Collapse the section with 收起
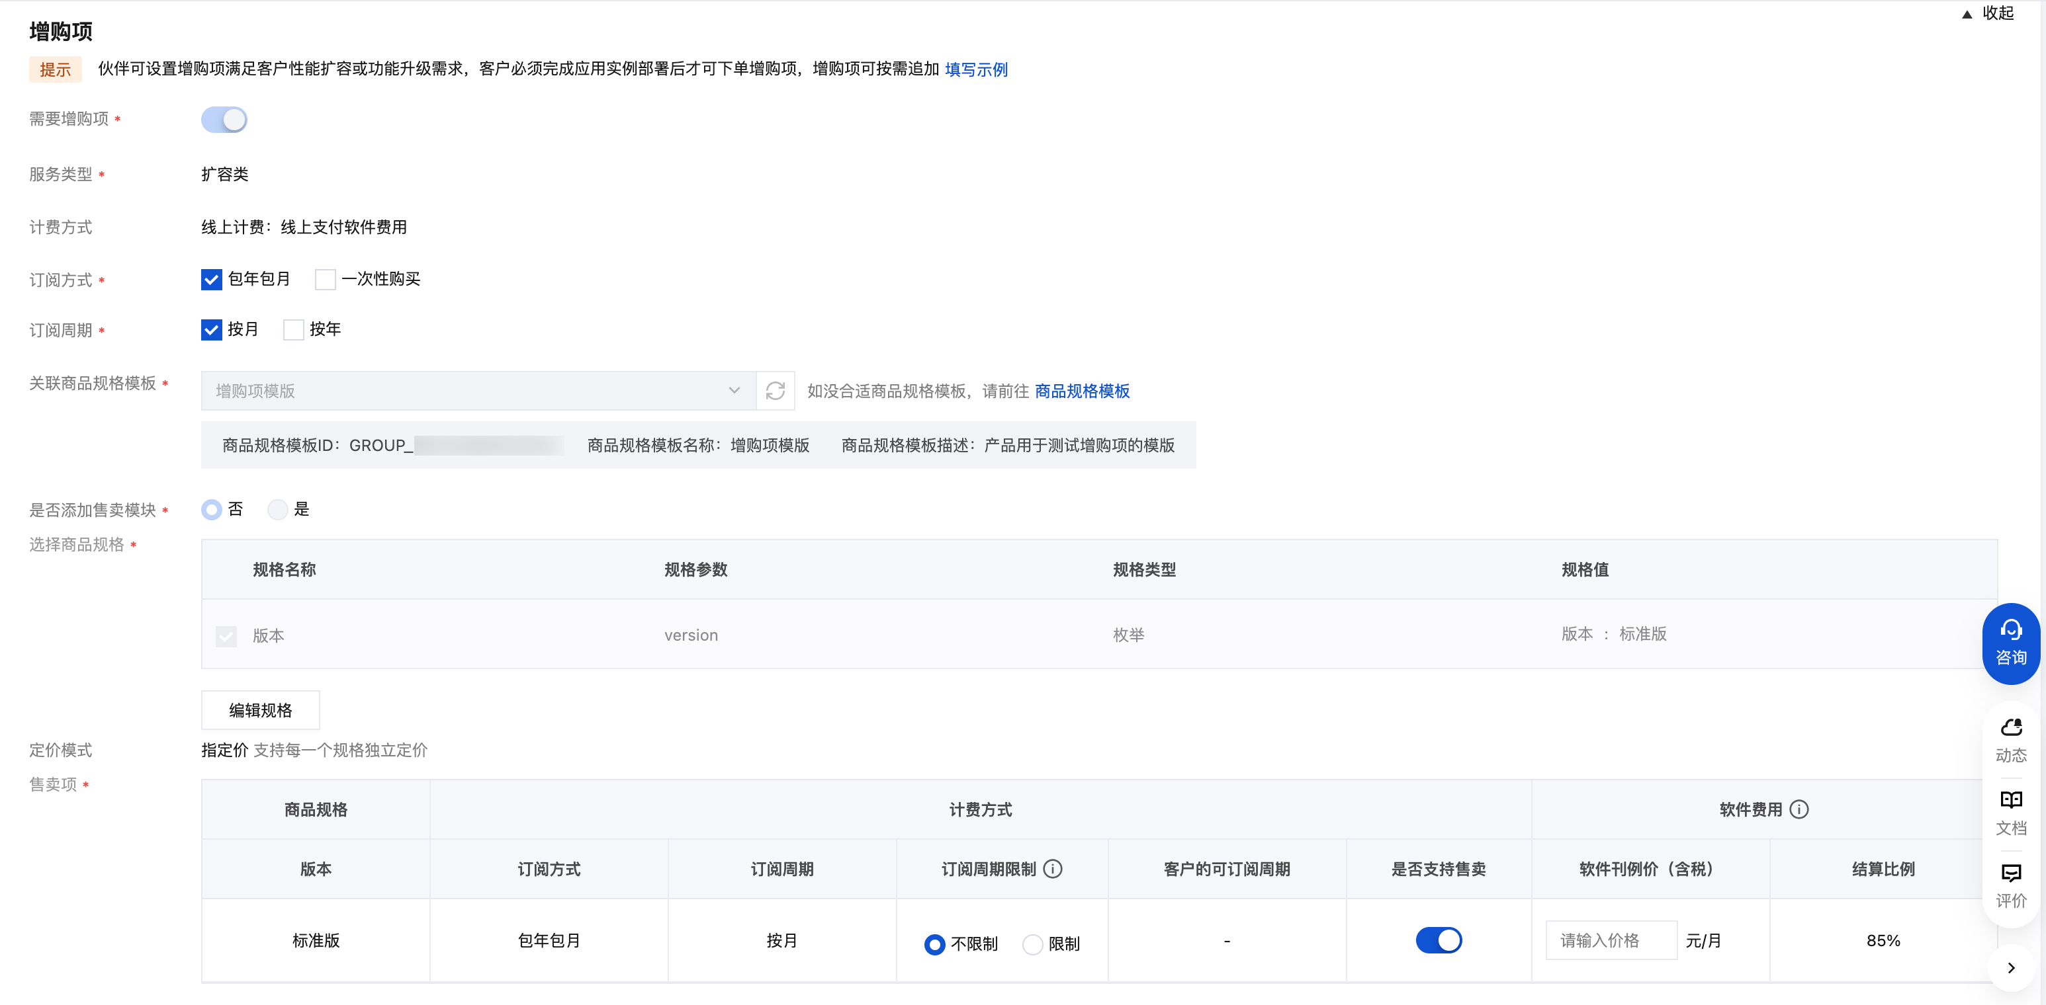 (x=1989, y=13)
